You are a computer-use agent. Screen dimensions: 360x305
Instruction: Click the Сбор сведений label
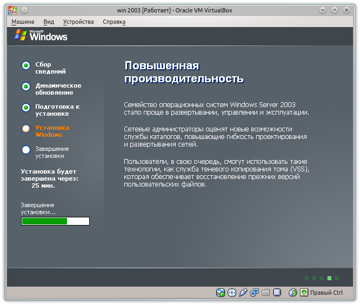50,68
